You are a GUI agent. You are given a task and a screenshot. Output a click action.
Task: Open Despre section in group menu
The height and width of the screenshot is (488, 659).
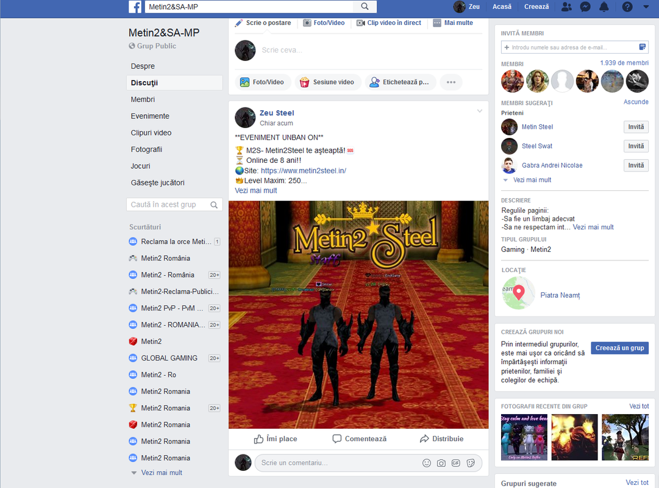coord(143,66)
